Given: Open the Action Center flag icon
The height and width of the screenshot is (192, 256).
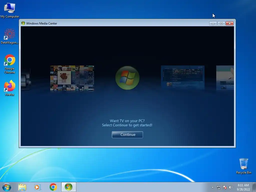Looking at the screenshot, I should pos(225,187).
